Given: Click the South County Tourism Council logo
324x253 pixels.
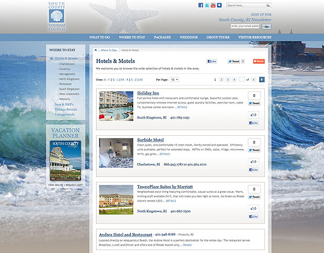Looking at the screenshot, I should (57, 16).
